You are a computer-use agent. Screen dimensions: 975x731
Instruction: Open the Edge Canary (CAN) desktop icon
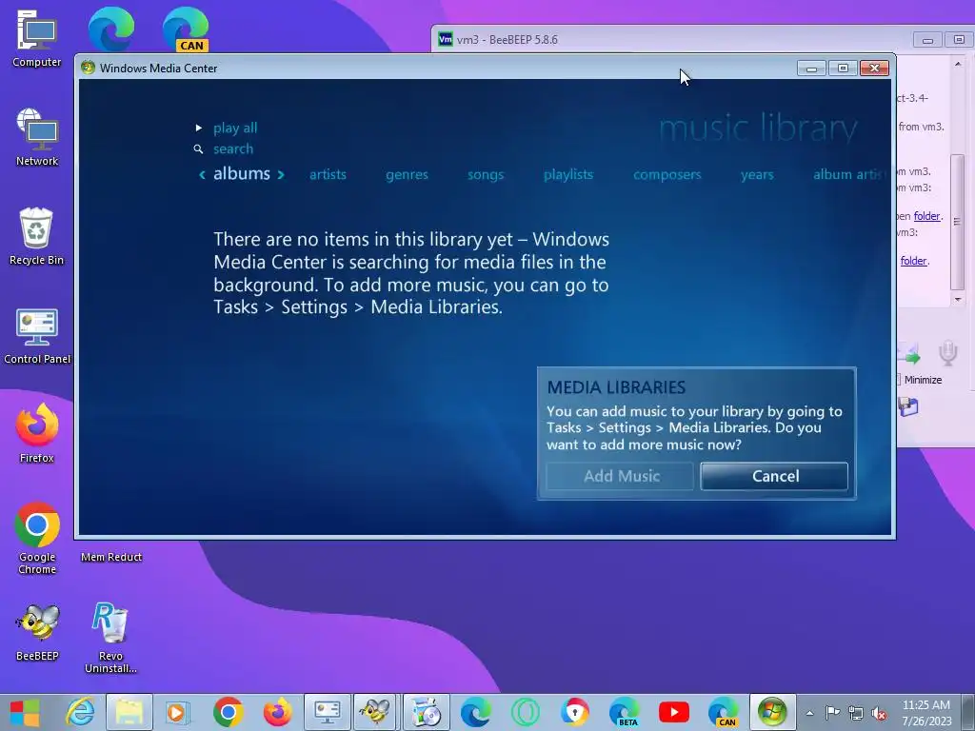(186, 30)
